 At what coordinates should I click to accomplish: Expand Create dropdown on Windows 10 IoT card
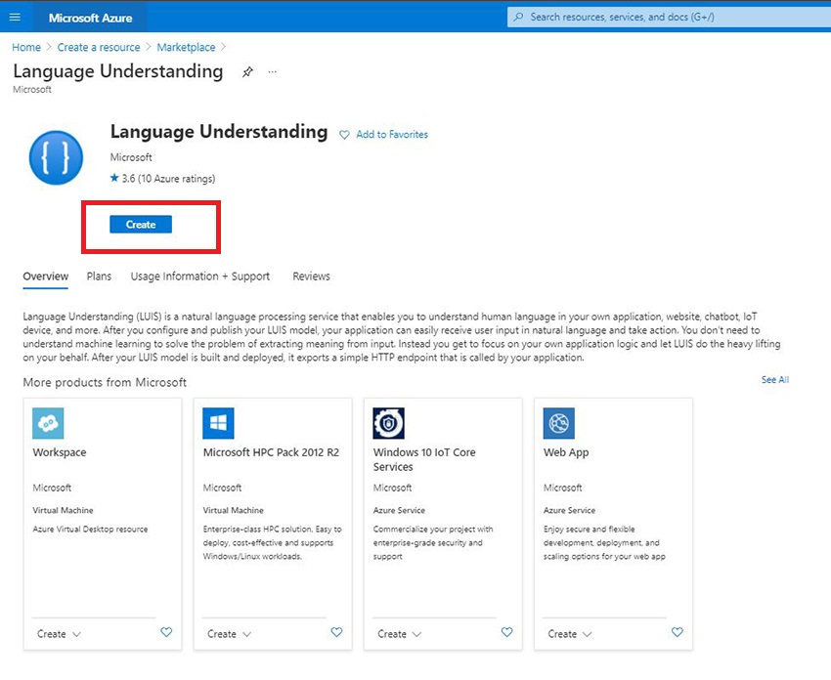point(399,634)
